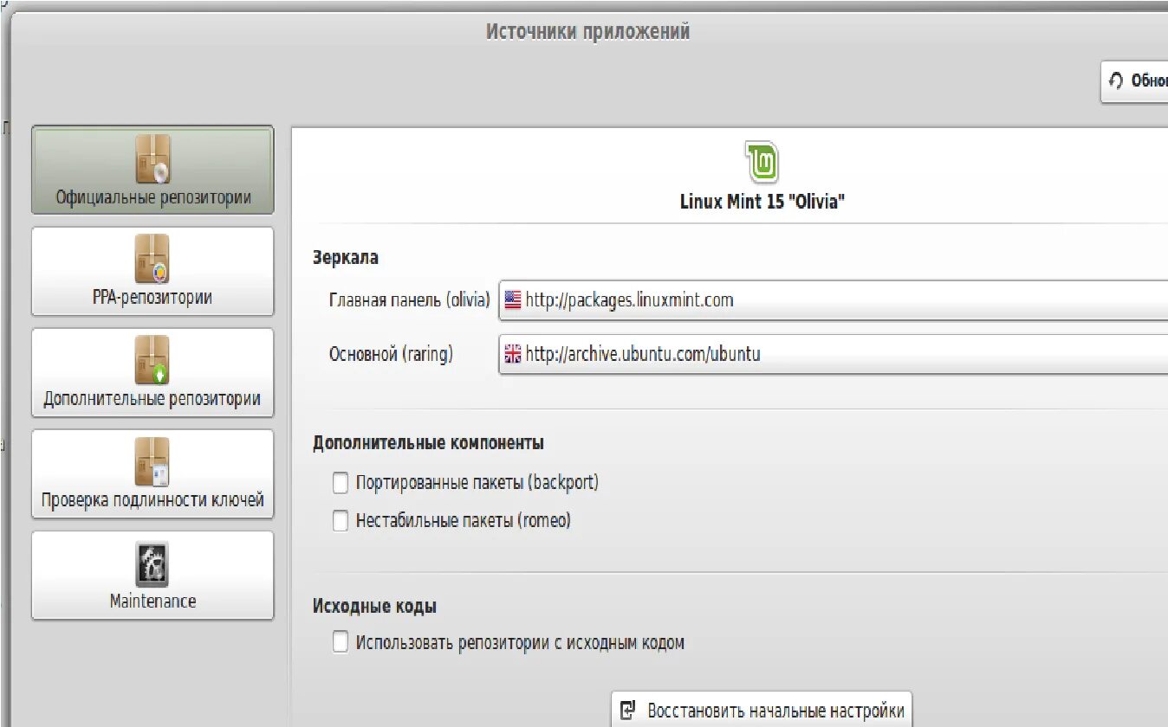Click the Дополнительные компоненты heading
This screenshot has width=1168, height=727.
pos(428,443)
